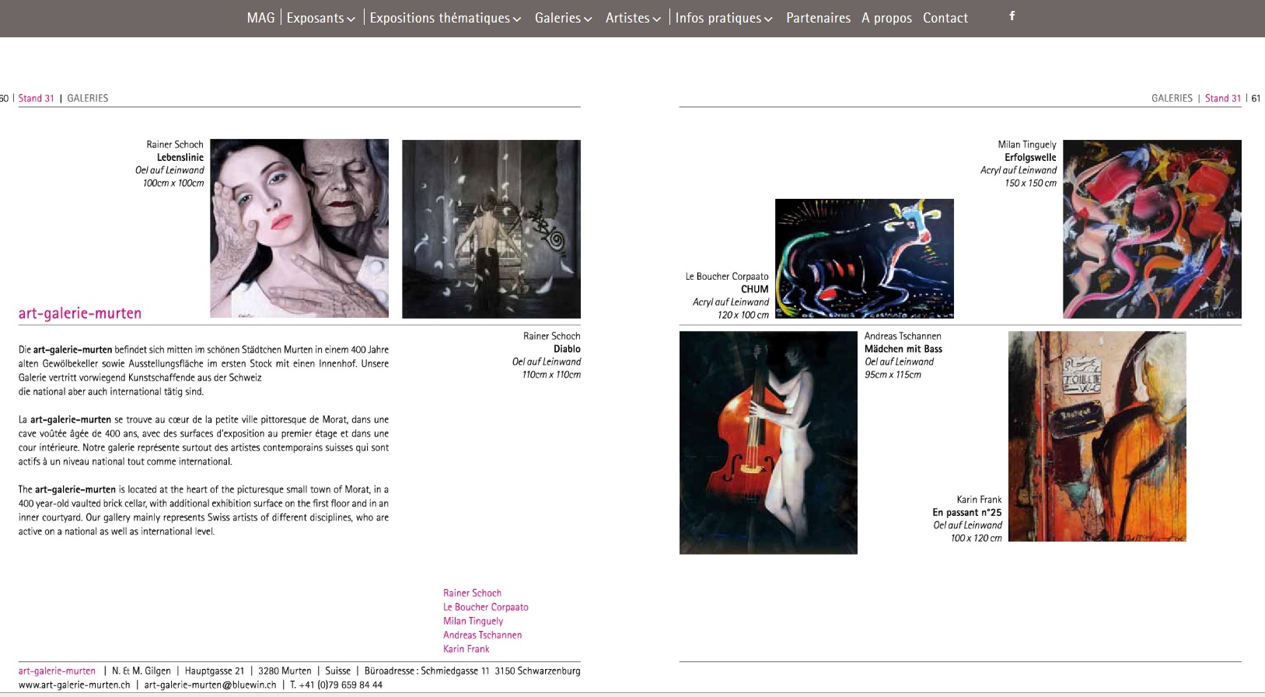View the Erfolgswelle abstract painting
Viewport: 1265px width, 697px height.
coord(1152,229)
